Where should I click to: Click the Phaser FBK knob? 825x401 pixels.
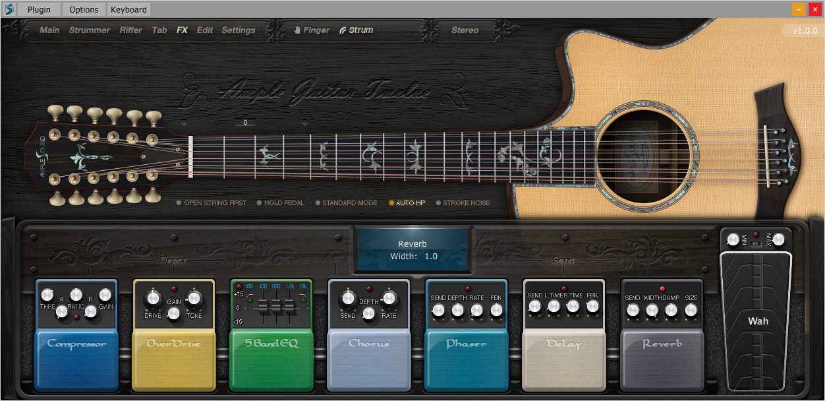point(496,309)
